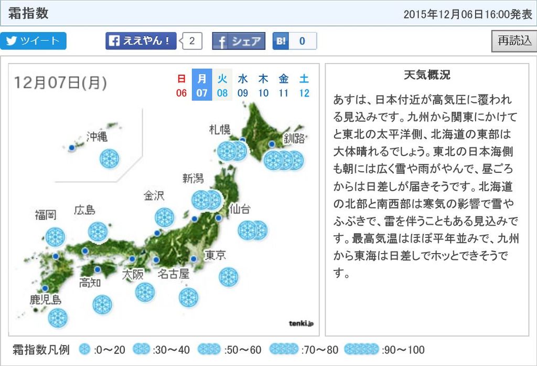Click the frost icon under Fukuoka
The height and width of the screenshot is (366, 537).
tap(55, 237)
